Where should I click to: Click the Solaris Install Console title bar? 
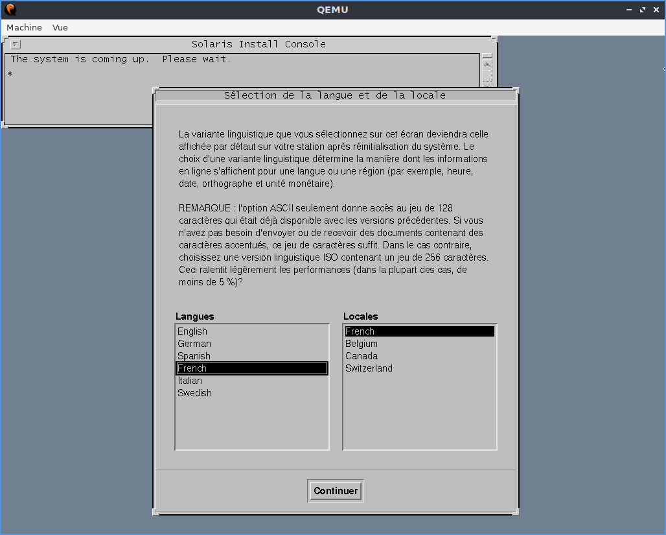click(258, 44)
